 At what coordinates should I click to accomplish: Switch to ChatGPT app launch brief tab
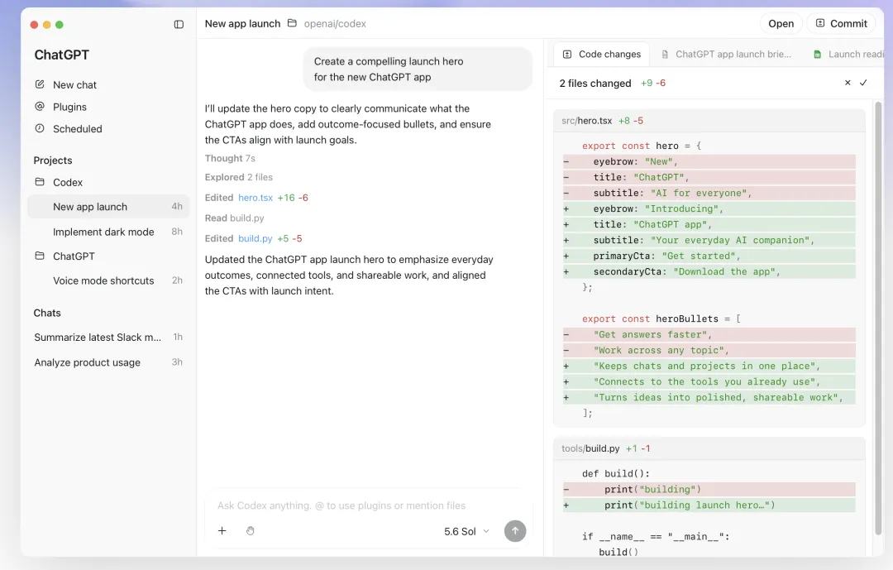click(x=726, y=54)
